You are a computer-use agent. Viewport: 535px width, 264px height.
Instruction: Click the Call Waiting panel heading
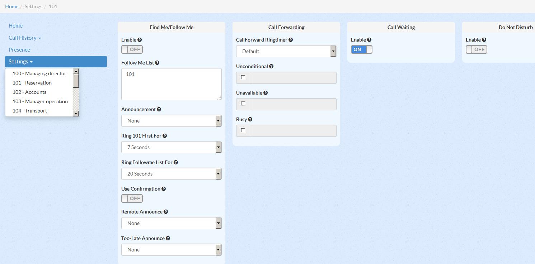coord(401,27)
